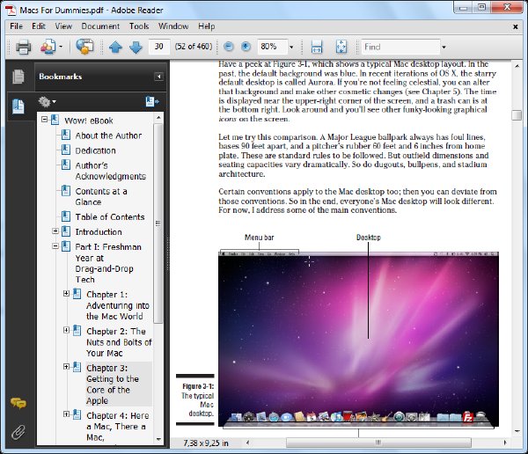Click the zoom in plus button
The width and height of the screenshot is (528, 454).
(246, 47)
